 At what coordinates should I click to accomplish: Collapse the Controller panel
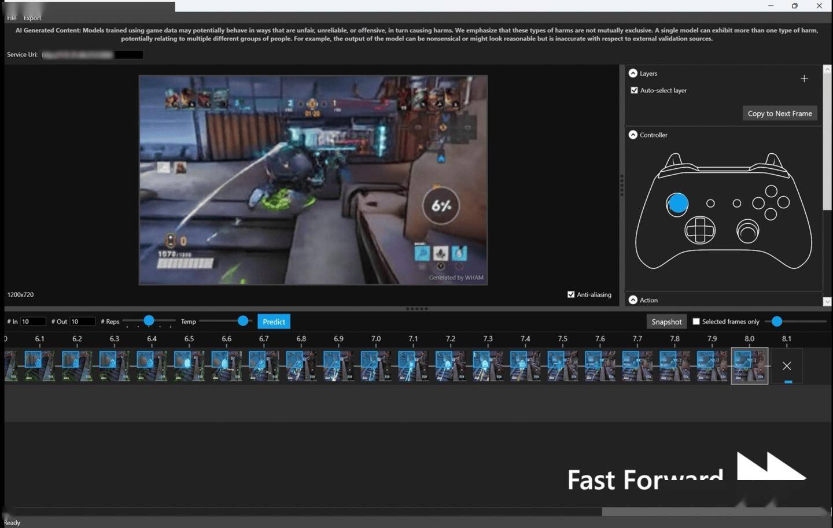[633, 135]
